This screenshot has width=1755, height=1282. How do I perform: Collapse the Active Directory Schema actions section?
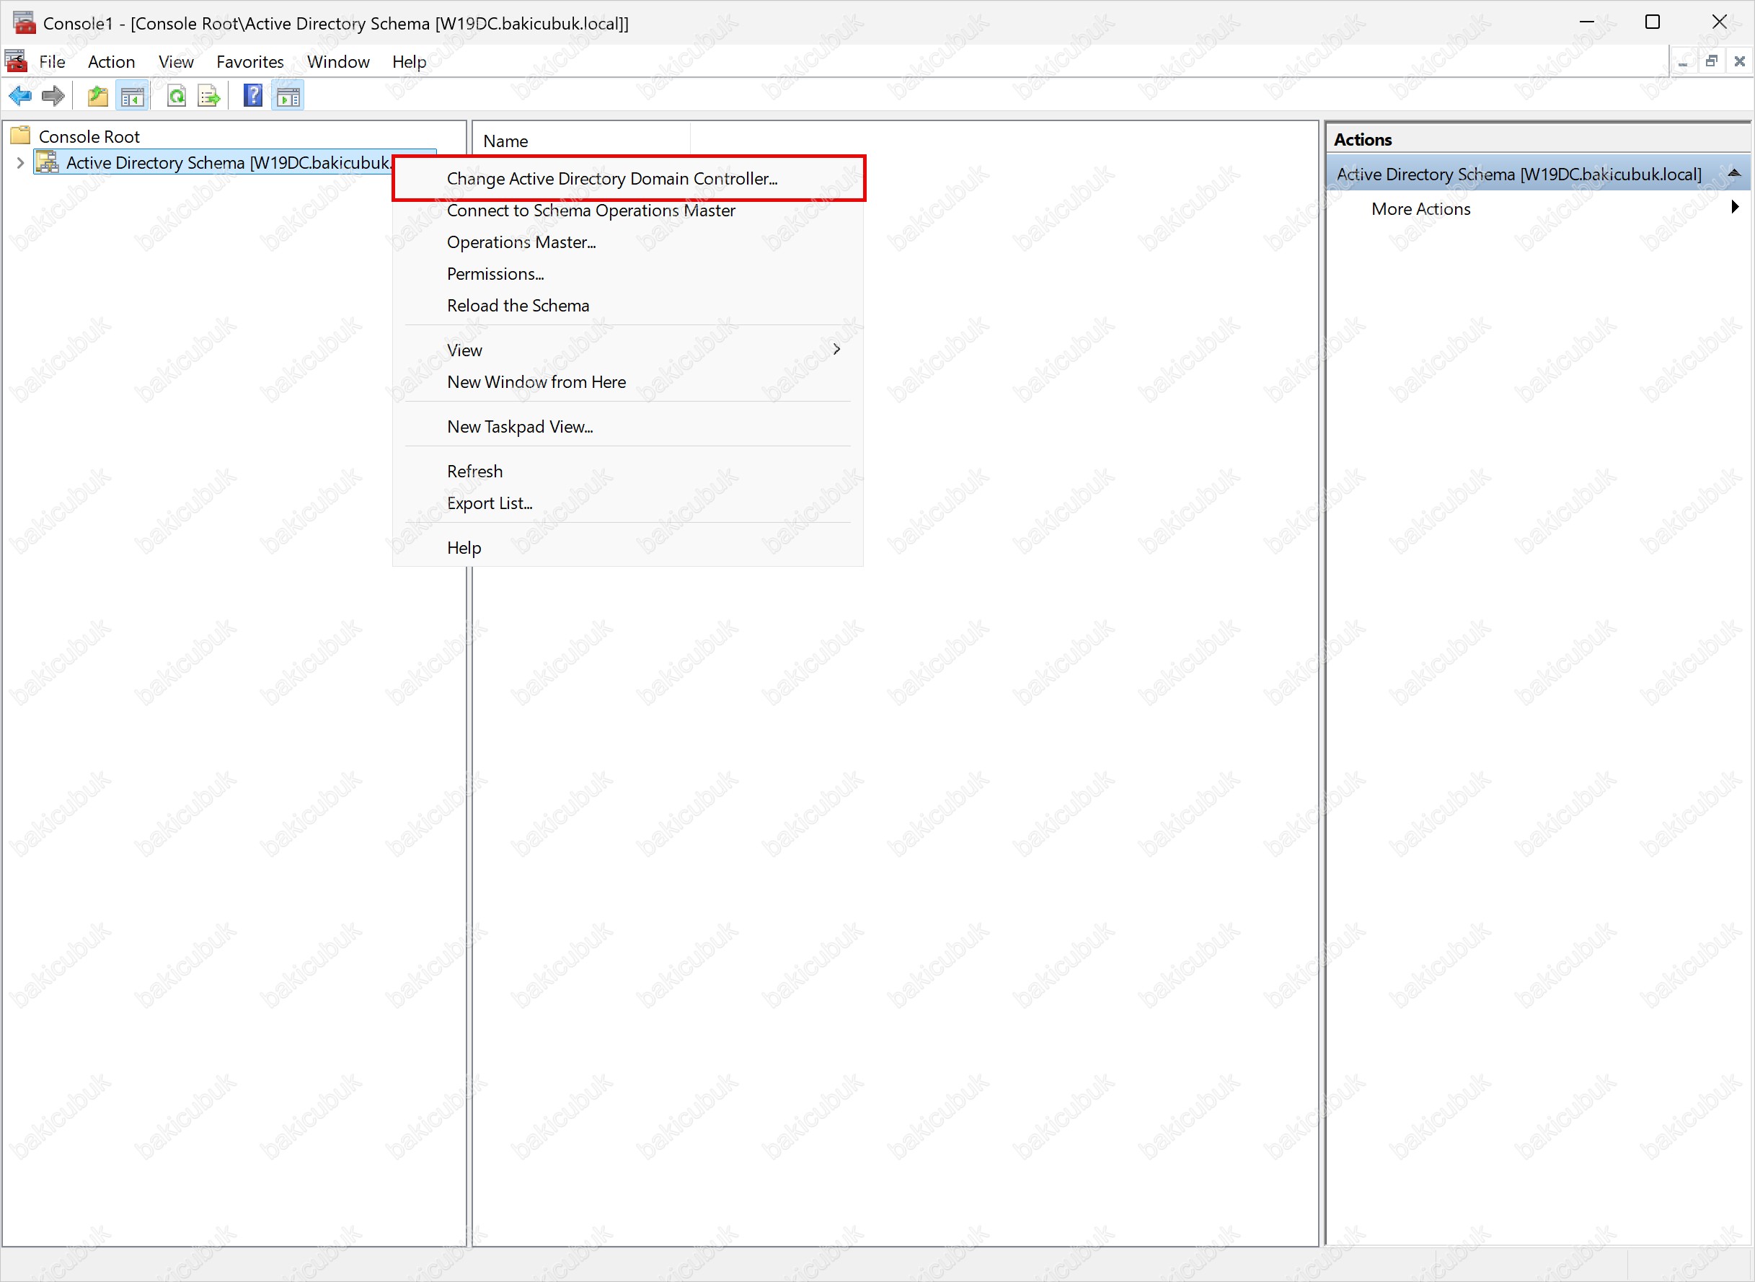(1733, 173)
